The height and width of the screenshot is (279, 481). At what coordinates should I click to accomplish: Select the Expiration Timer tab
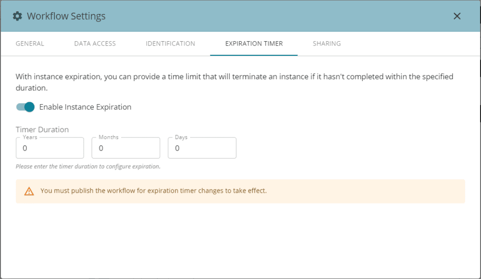[254, 44]
